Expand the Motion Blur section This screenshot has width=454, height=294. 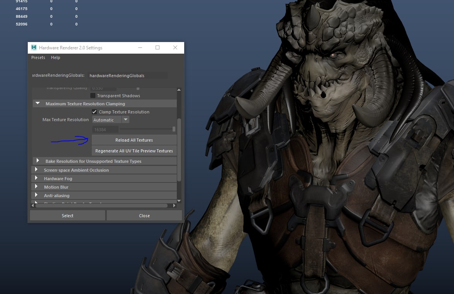click(x=36, y=186)
